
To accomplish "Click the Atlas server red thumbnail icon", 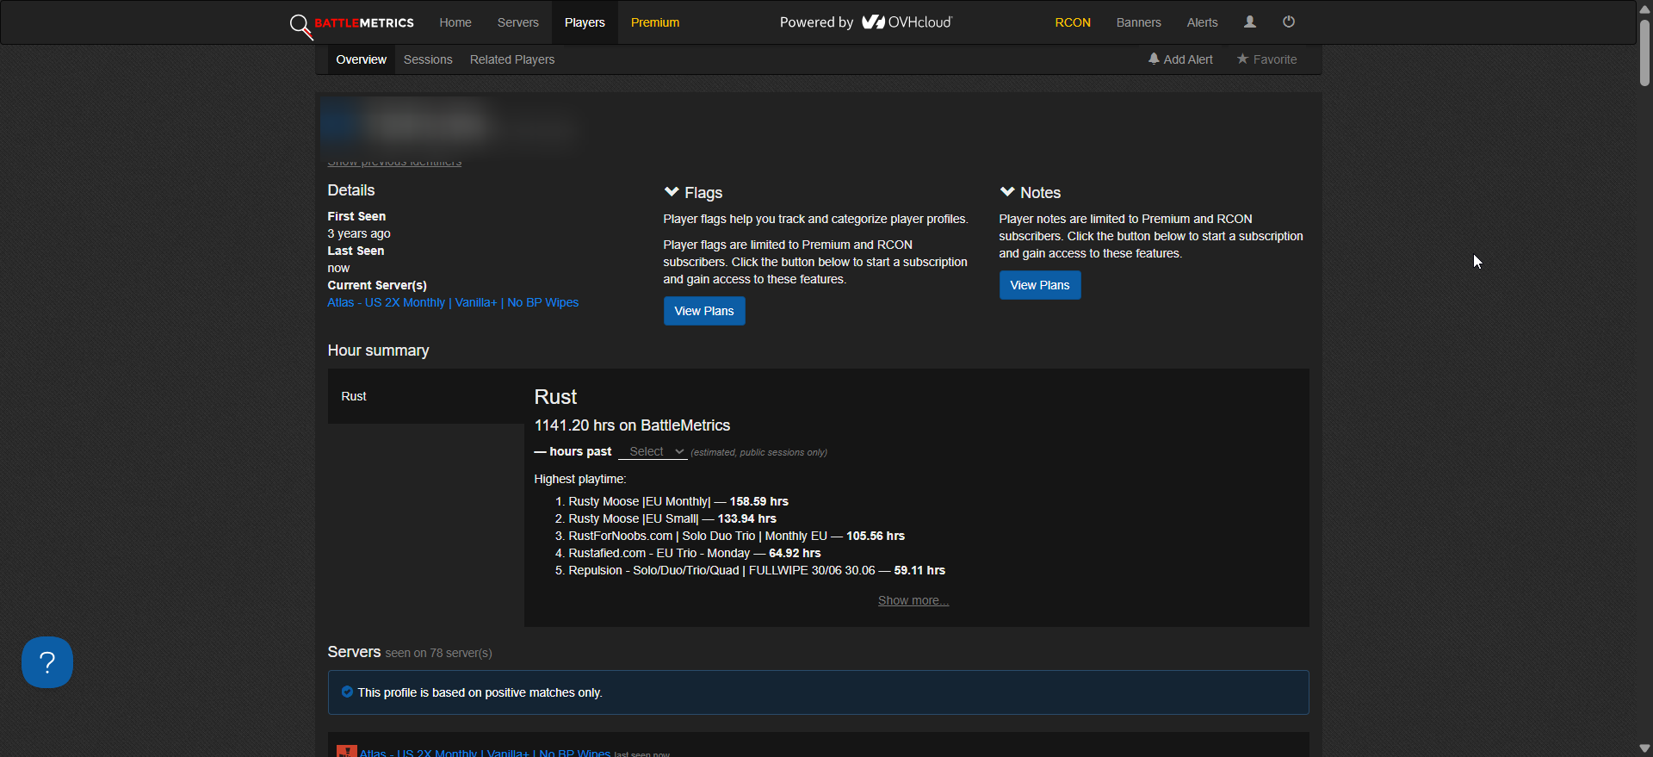I will pos(347,752).
